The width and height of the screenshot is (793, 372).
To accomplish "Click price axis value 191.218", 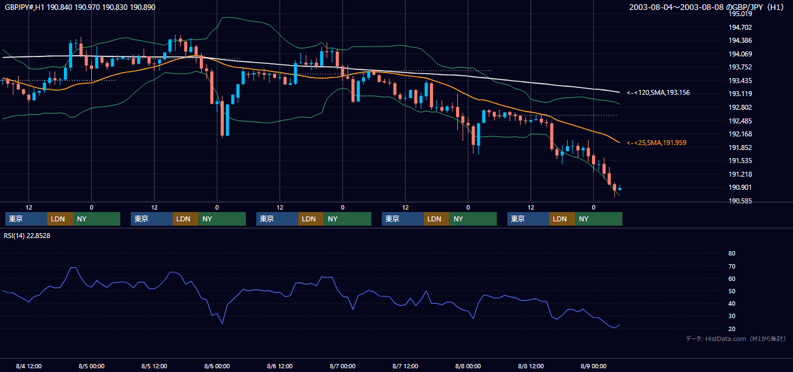I will point(740,174).
